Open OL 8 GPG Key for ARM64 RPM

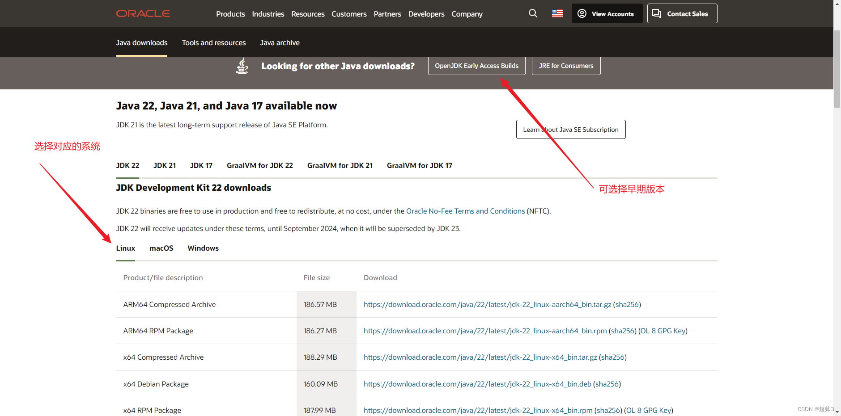click(663, 331)
